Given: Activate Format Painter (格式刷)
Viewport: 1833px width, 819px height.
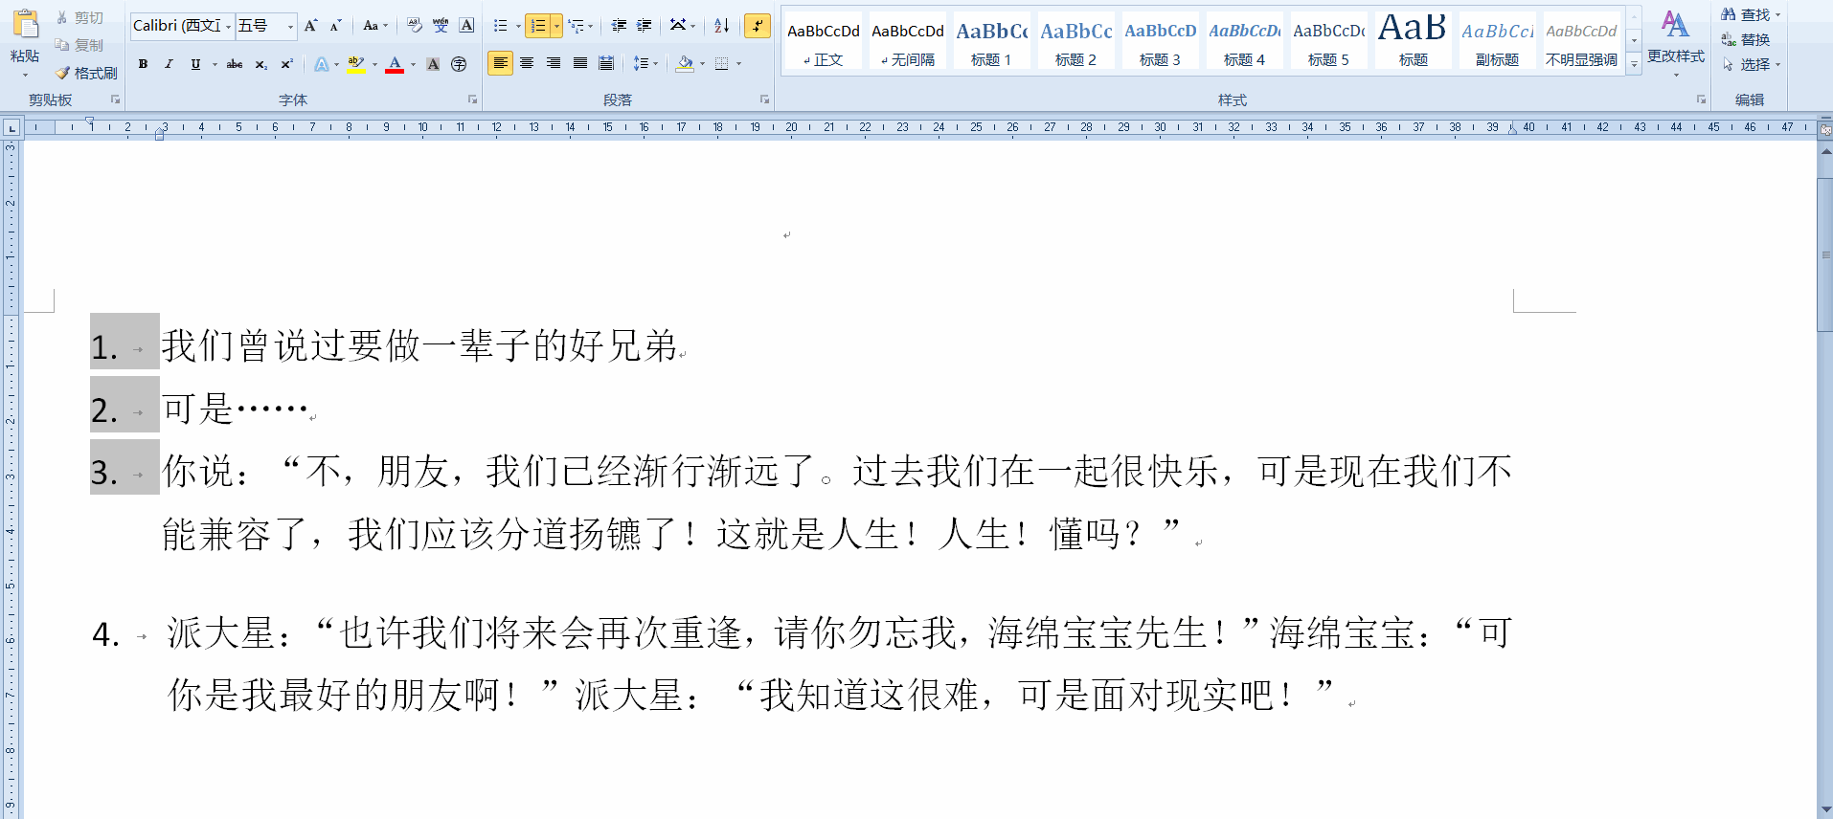Looking at the screenshot, I should (x=86, y=73).
